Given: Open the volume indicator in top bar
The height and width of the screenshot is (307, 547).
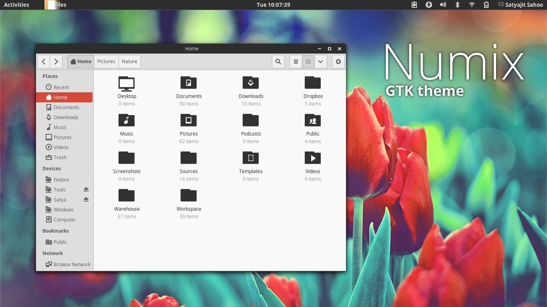Looking at the screenshot, I should (443, 5).
